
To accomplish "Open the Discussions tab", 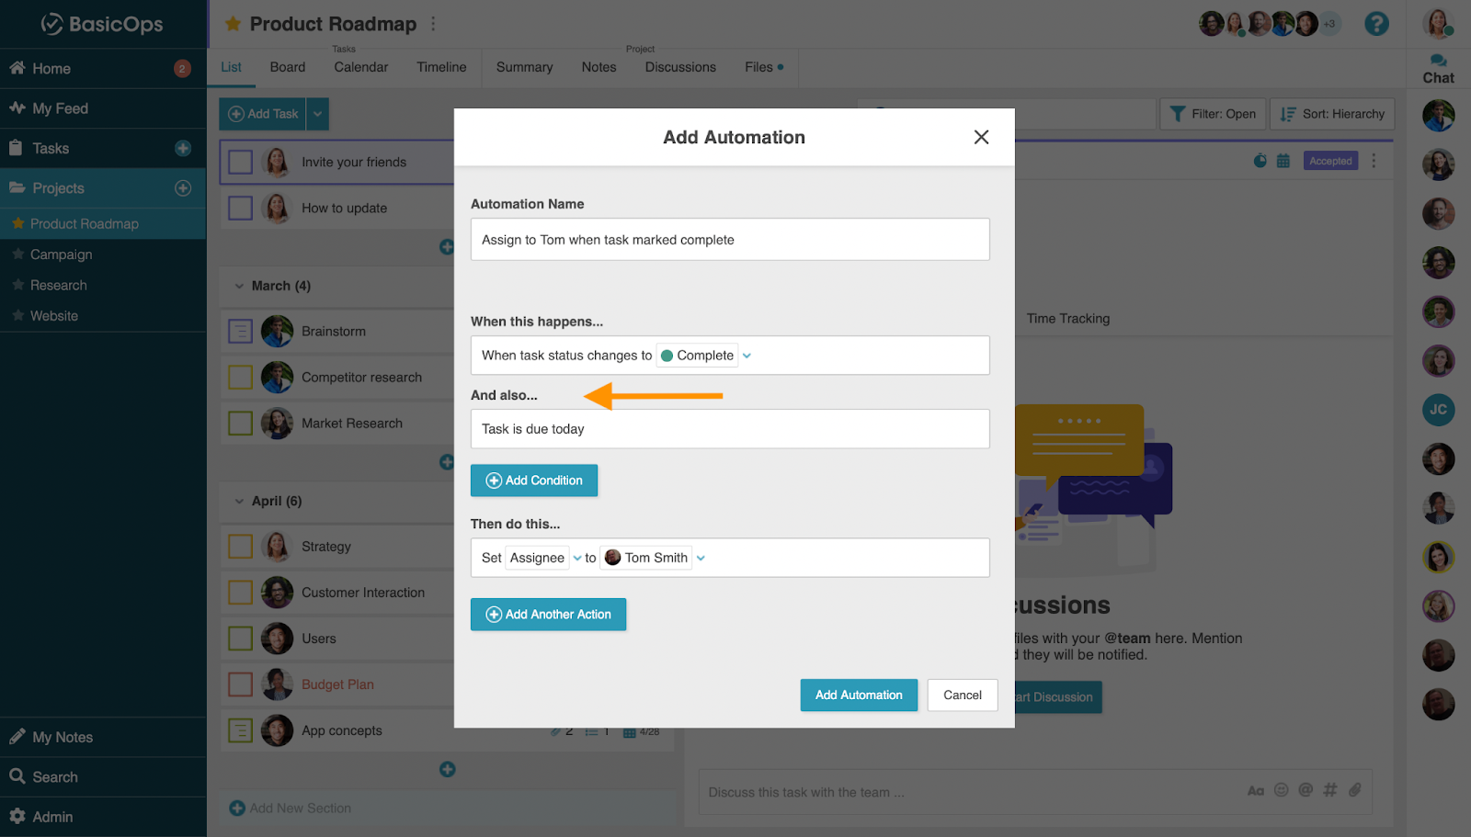I will (679, 66).
